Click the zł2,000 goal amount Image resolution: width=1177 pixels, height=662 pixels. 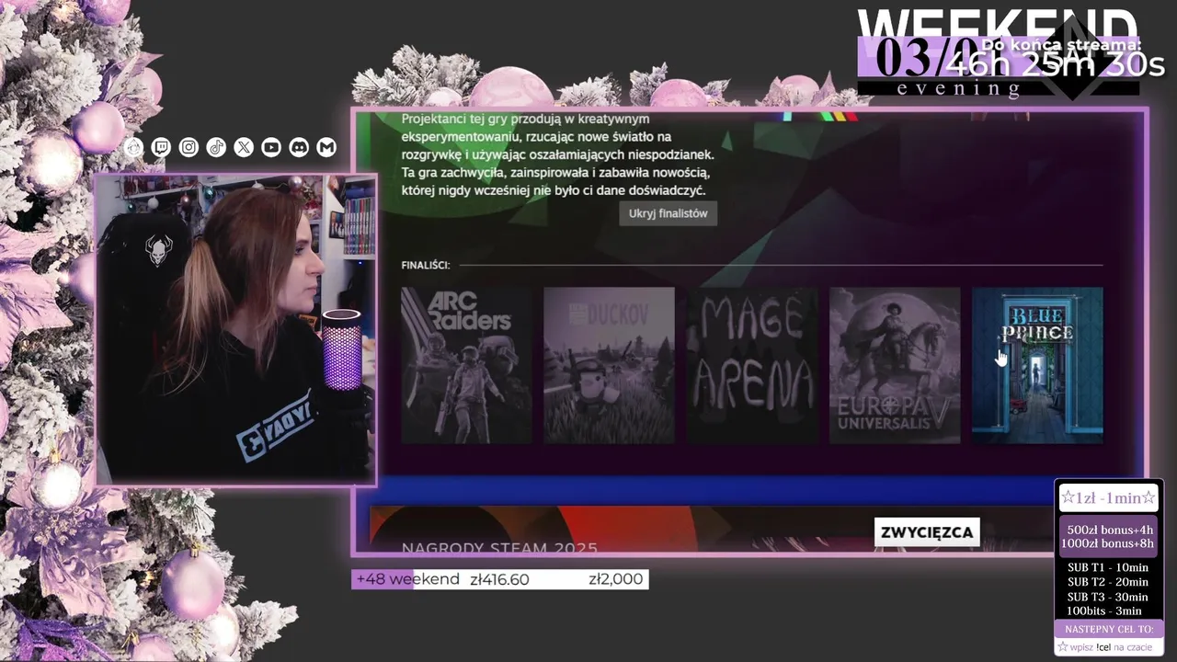pos(616,579)
